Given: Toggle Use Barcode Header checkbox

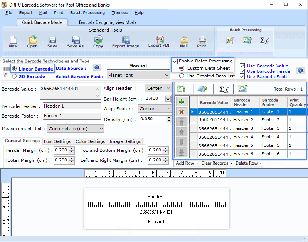Looking at the screenshot, I should coord(242,71).
